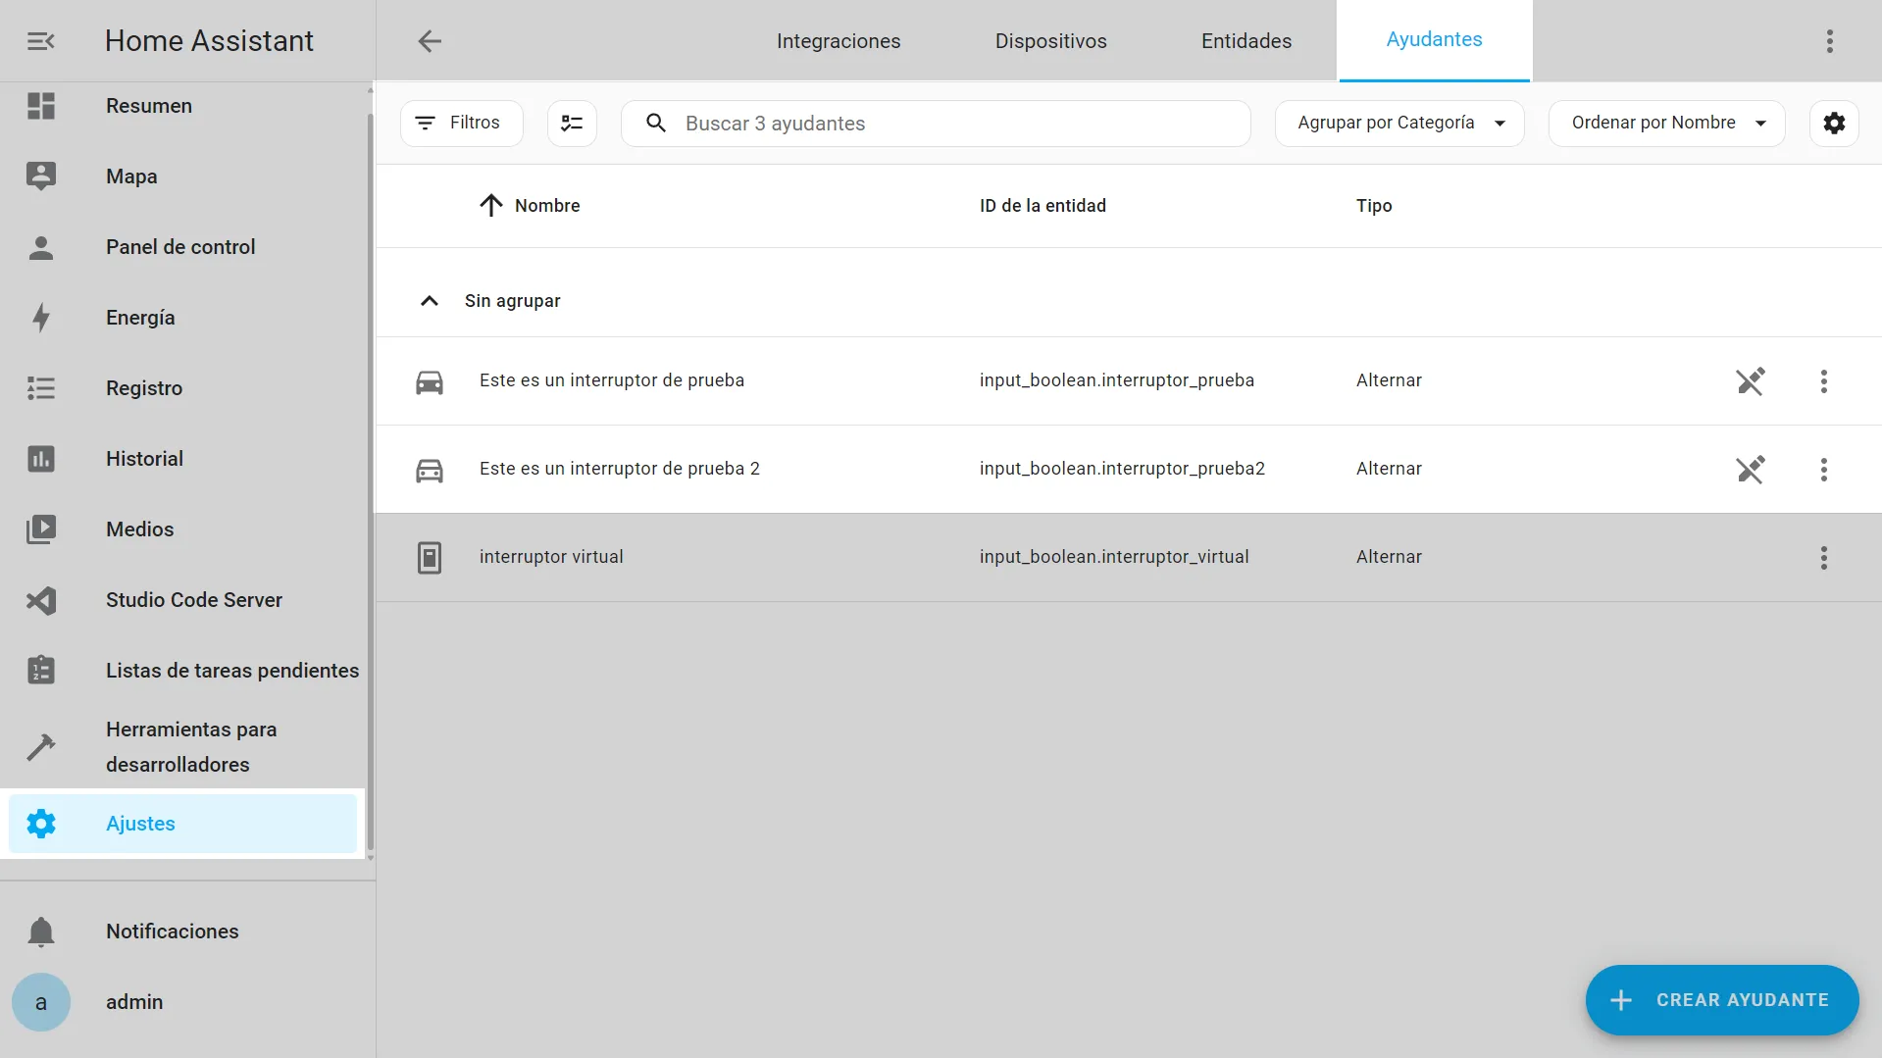1882x1058 pixels.
Task: Open table column settings gear
Action: click(1834, 124)
